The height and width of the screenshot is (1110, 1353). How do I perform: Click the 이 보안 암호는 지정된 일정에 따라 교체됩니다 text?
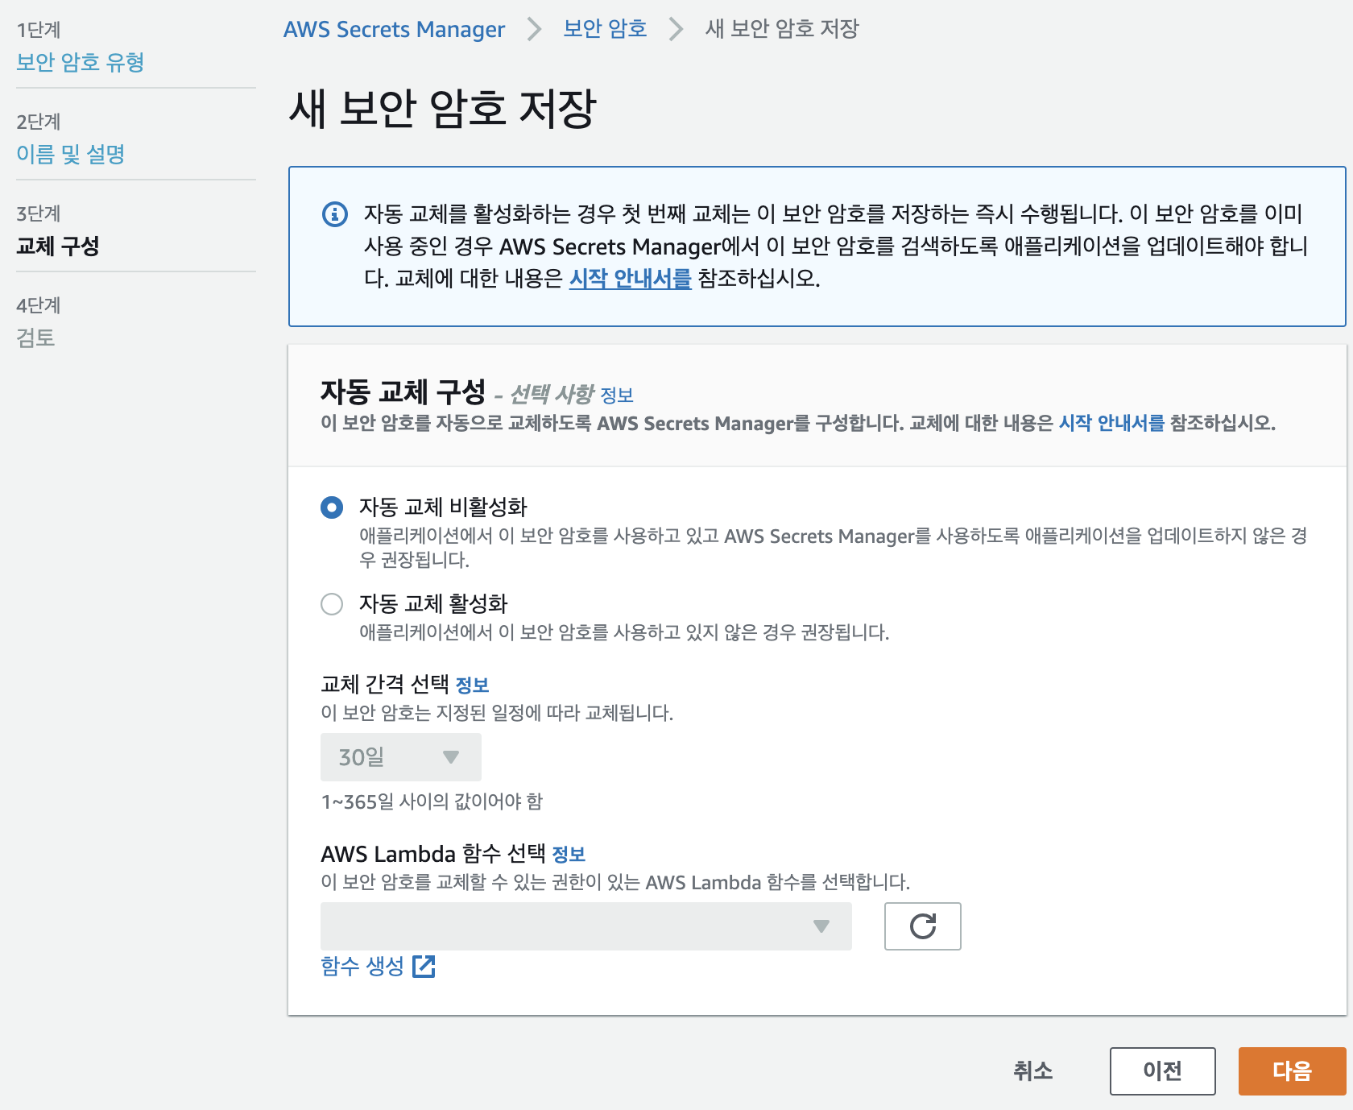click(497, 713)
